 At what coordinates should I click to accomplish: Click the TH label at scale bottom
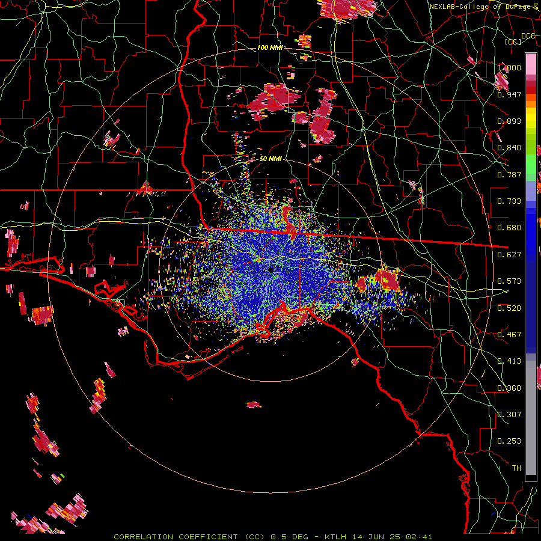point(516,468)
